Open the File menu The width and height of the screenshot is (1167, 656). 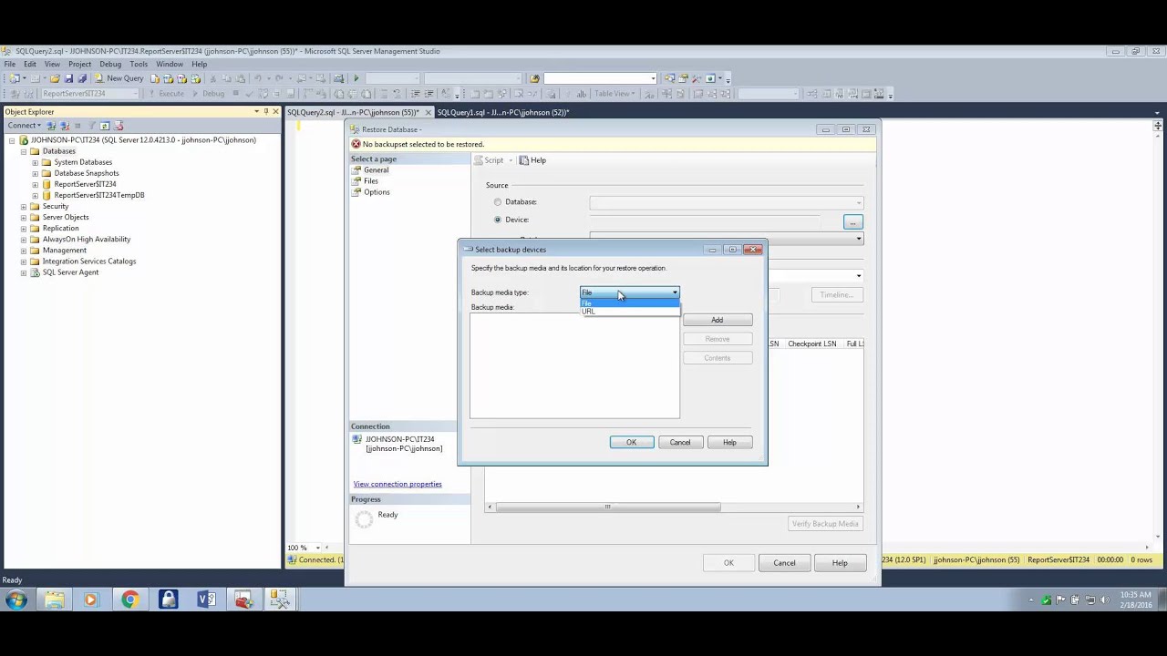(x=9, y=65)
